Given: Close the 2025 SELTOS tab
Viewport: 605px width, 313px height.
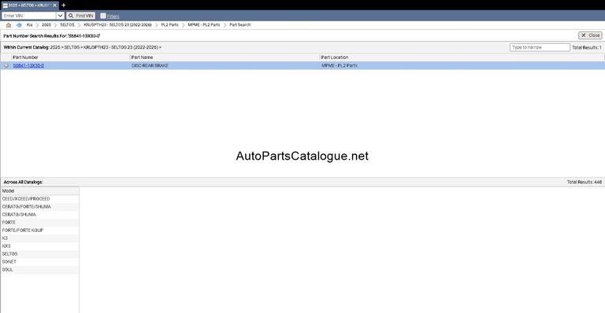Looking at the screenshot, I should (55, 6).
